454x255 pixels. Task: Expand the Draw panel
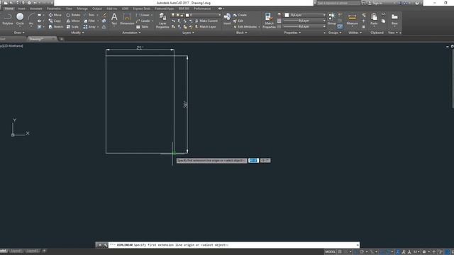(19, 33)
